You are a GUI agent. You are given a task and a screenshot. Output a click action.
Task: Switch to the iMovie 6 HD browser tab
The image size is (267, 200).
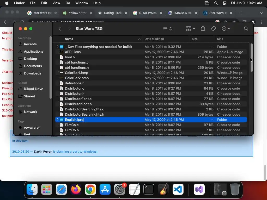pyautogui.click(x=183, y=13)
